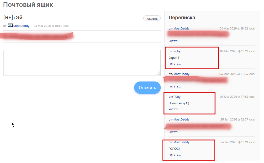264x163 pixels.
Task: Click the flag icon beside MostDaddy sender
Action: point(10,25)
